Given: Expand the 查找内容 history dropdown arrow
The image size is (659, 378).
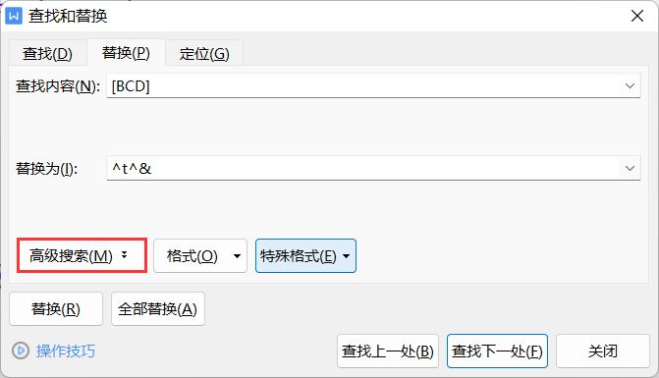Looking at the screenshot, I should [630, 85].
